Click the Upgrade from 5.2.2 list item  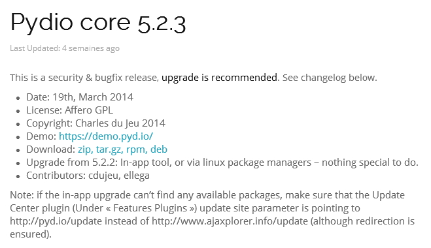pyautogui.click(x=222, y=163)
